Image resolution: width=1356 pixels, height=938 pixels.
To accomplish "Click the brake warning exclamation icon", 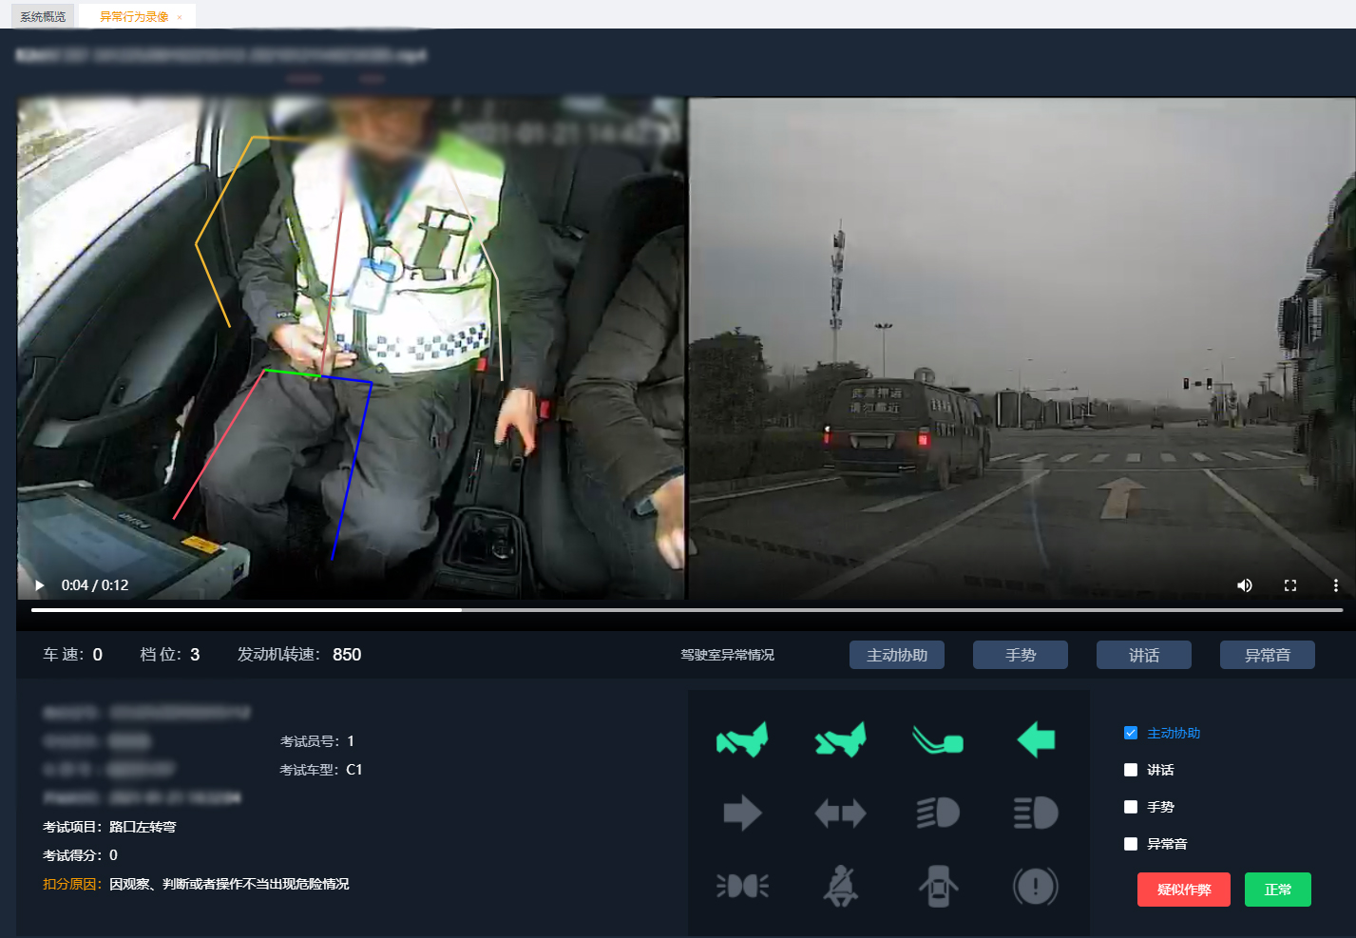I will tap(1036, 887).
